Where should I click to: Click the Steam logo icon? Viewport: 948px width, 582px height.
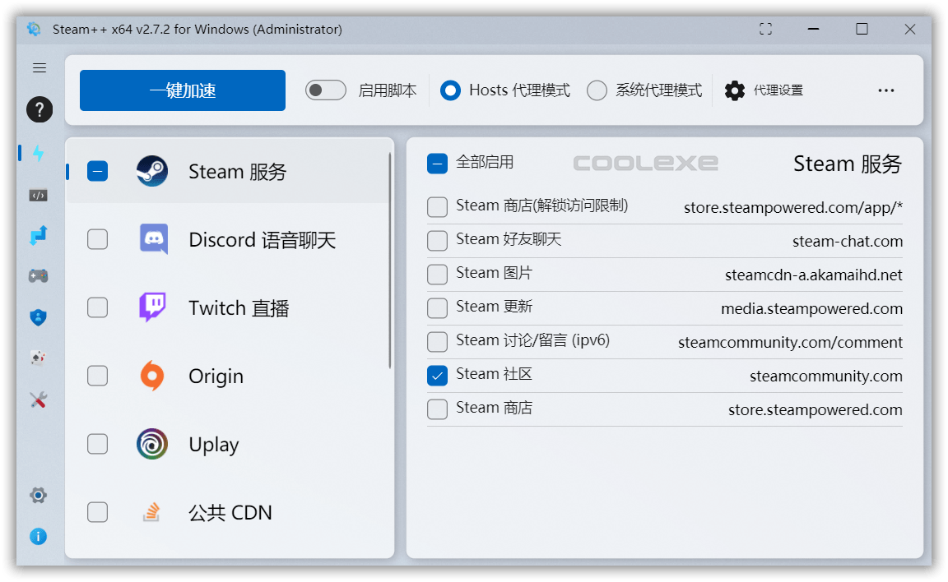[x=151, y=172]
